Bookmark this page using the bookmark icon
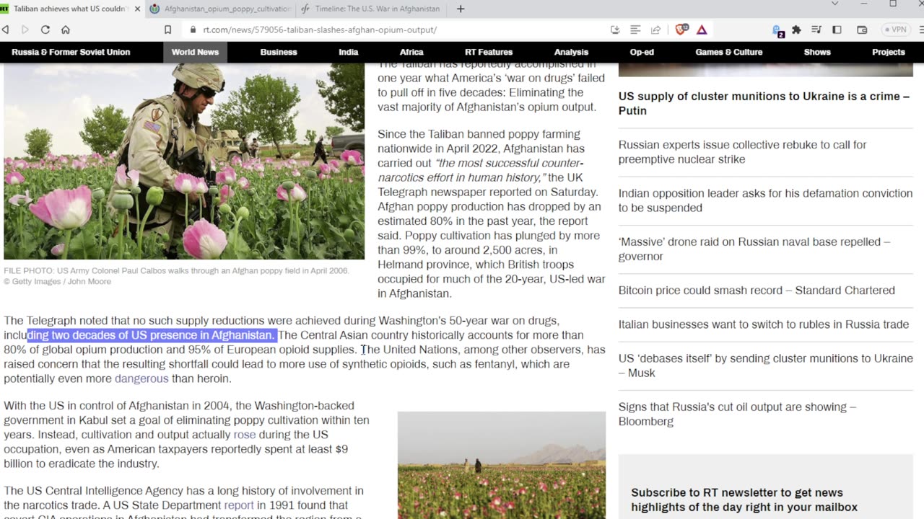The width and height of the screenshot is (924, 519). coord(167,30)
